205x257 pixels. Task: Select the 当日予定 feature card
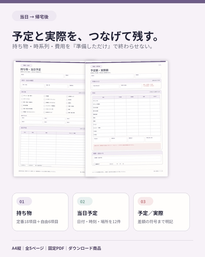[101, 212]
